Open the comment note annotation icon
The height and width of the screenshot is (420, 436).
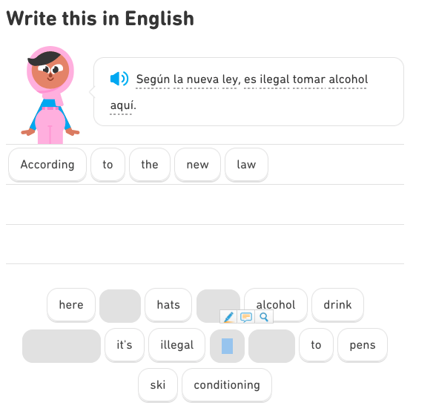[246, 317]
